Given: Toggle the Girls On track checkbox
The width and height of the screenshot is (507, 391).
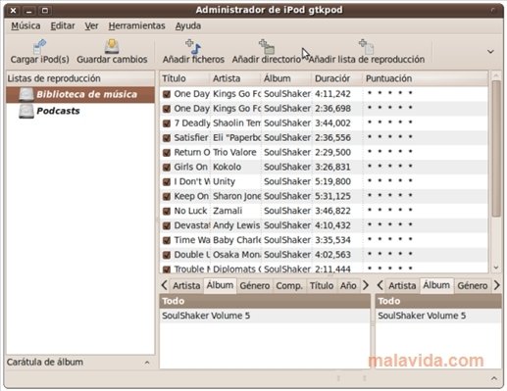Looking at the screenshot, I should click(x=167, y=167).
